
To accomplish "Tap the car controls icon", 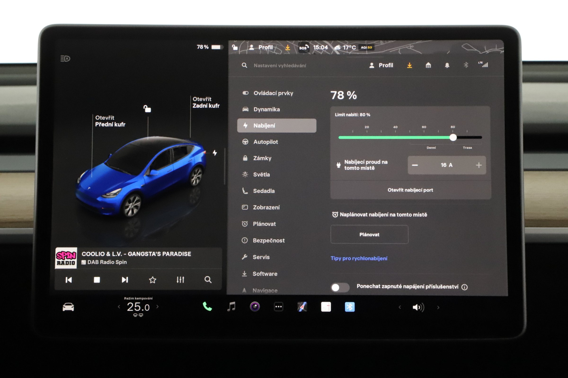I will tap(68, 307).
